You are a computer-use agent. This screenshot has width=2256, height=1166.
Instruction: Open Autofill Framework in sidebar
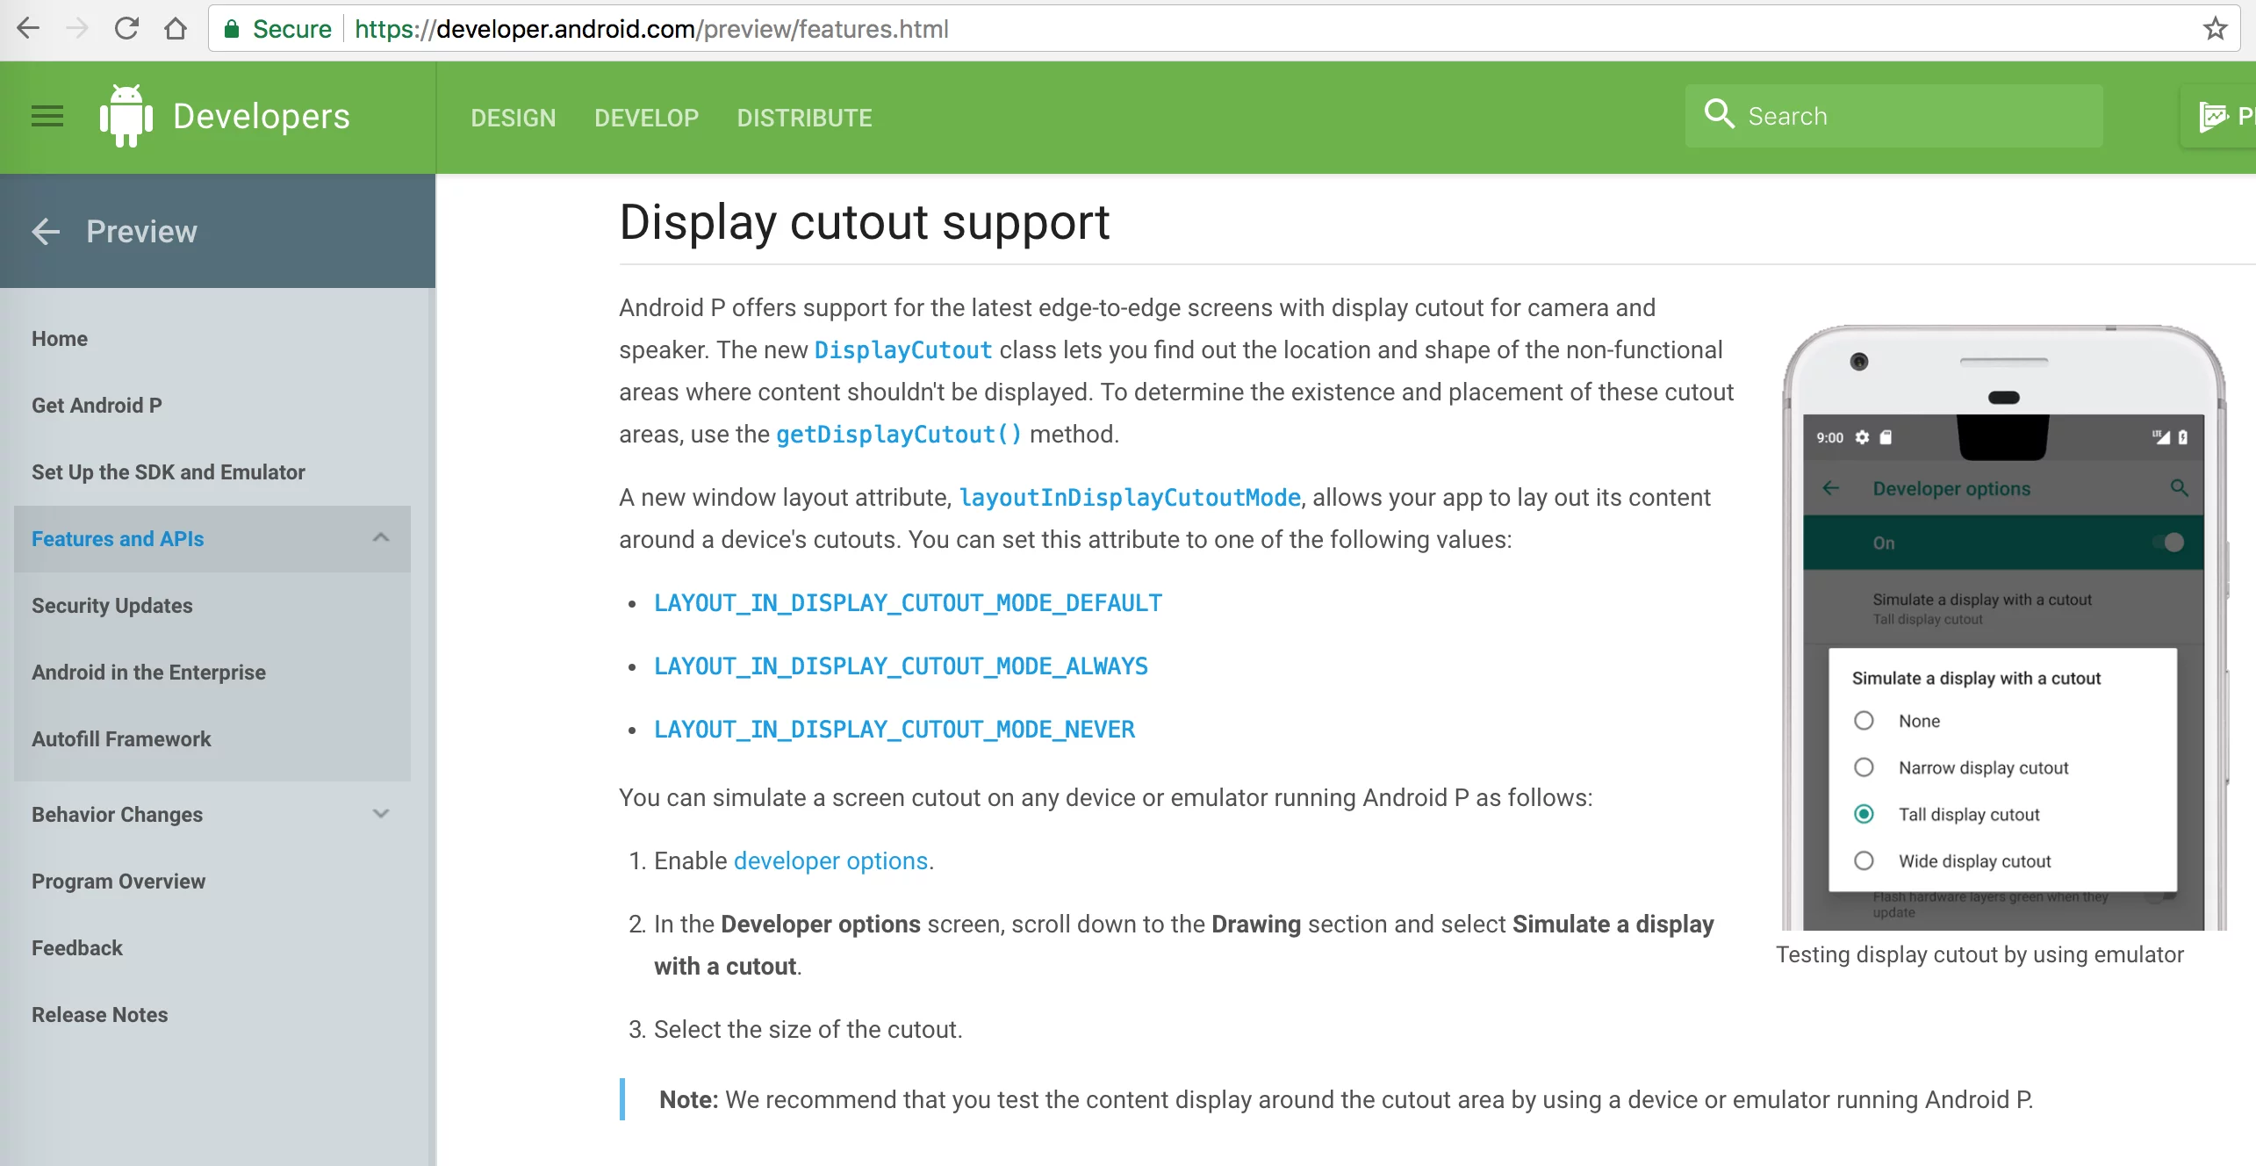point(121,739)
